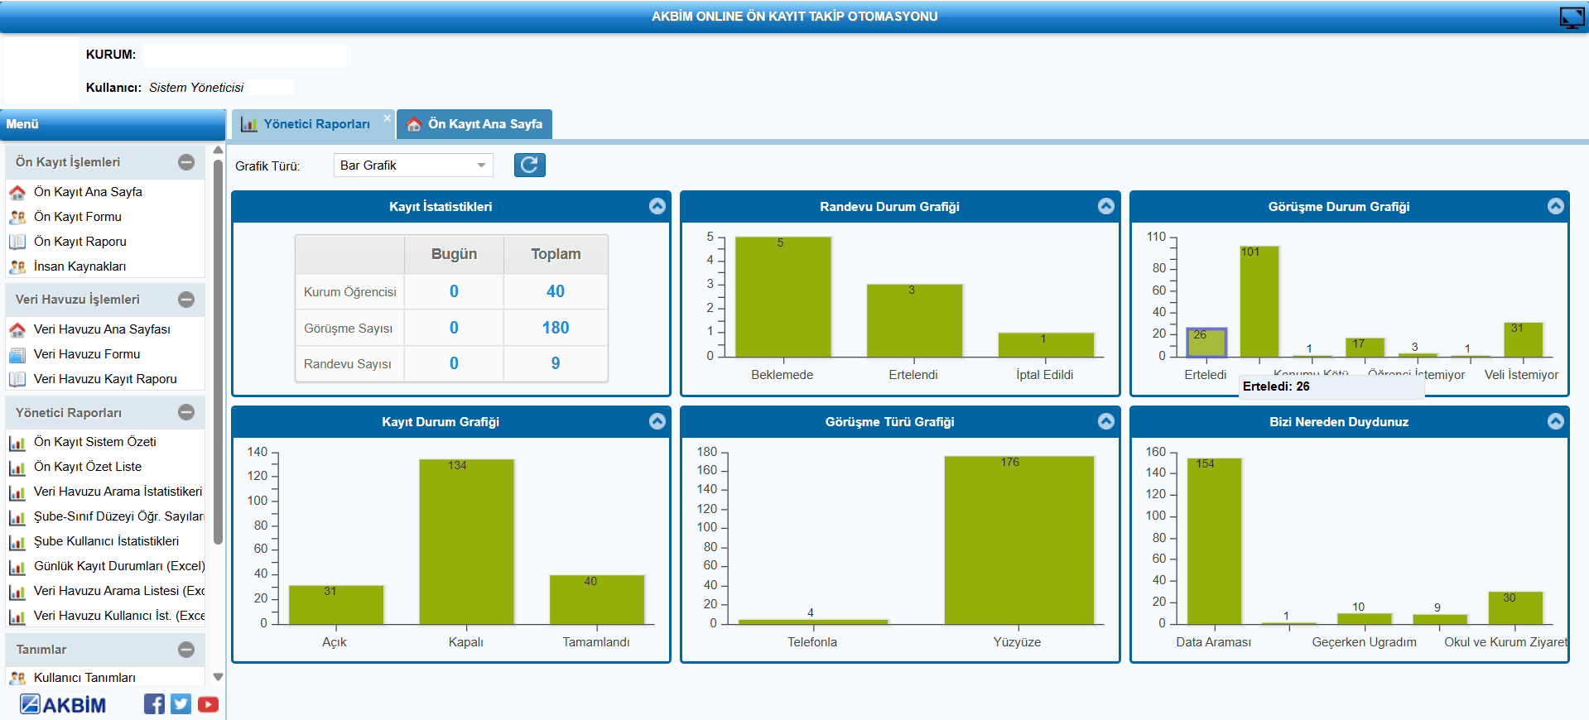The width and height of the screenshot is (1589, 720).
Task: Collapse the Bizi Nereden Duydunuz panel
Action: tap(1555, 421)
